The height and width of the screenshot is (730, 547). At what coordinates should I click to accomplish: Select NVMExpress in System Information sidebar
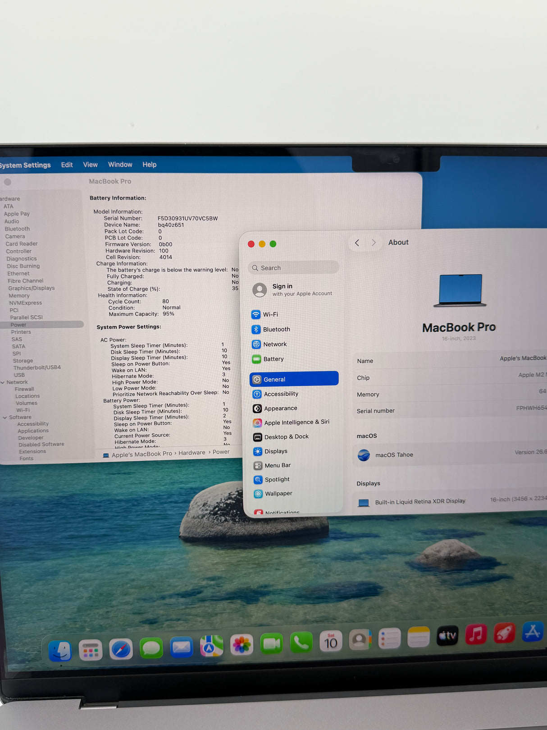tap(25, 303)
